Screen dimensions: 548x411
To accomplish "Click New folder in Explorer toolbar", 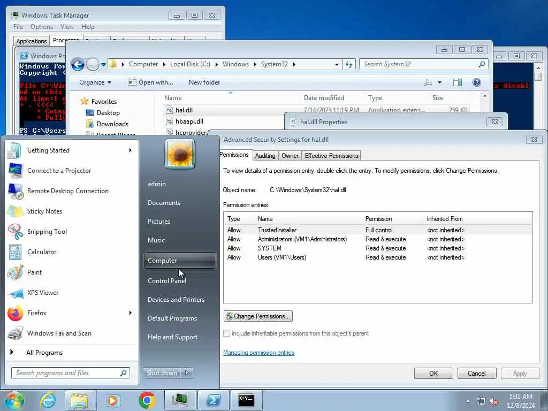I will [204, 82].
